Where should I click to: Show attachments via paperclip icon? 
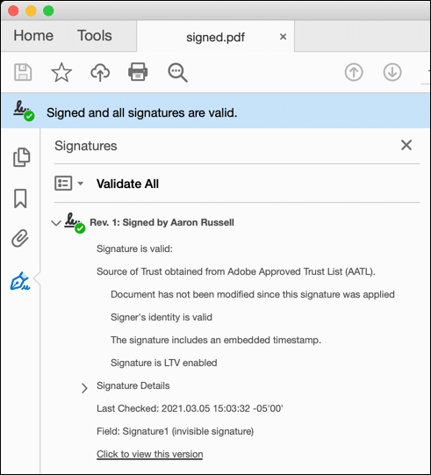point(20,239)
